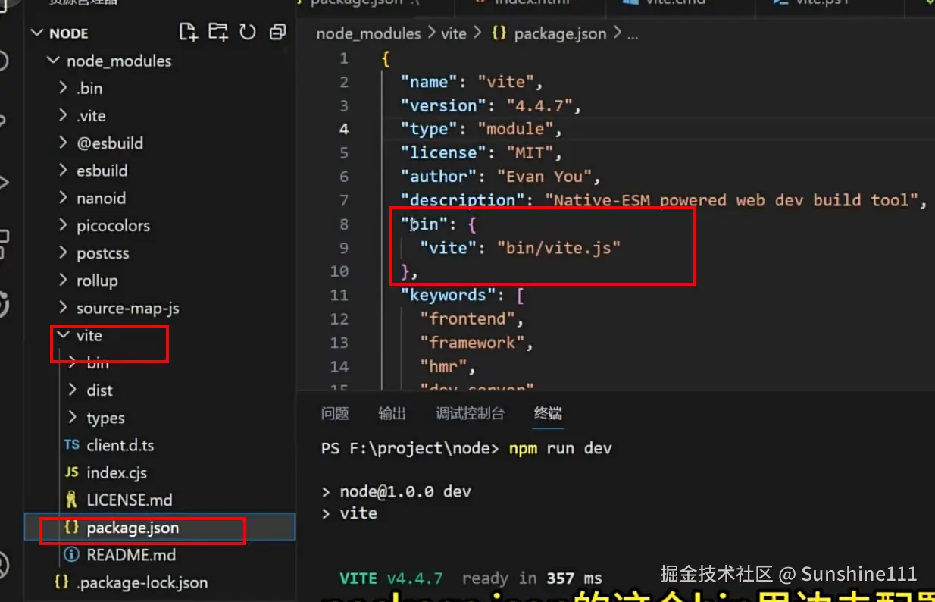The width and height of the screenshot is (935, 602).
Task: Expand the picocolors folder chevron
Action: pos(64,225)
